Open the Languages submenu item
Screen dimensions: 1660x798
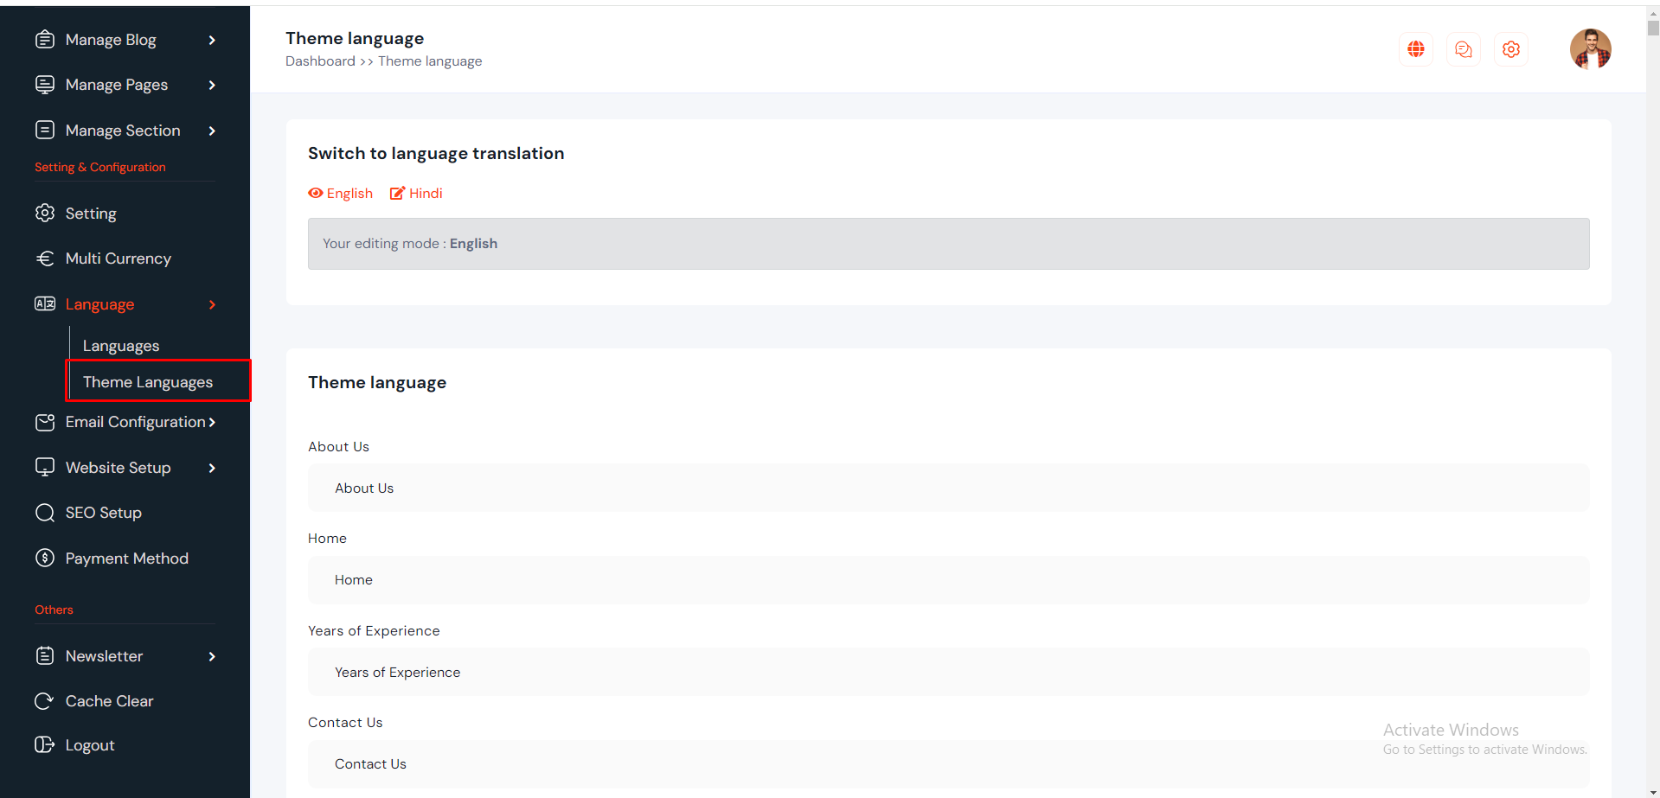(x=121, y=346)
